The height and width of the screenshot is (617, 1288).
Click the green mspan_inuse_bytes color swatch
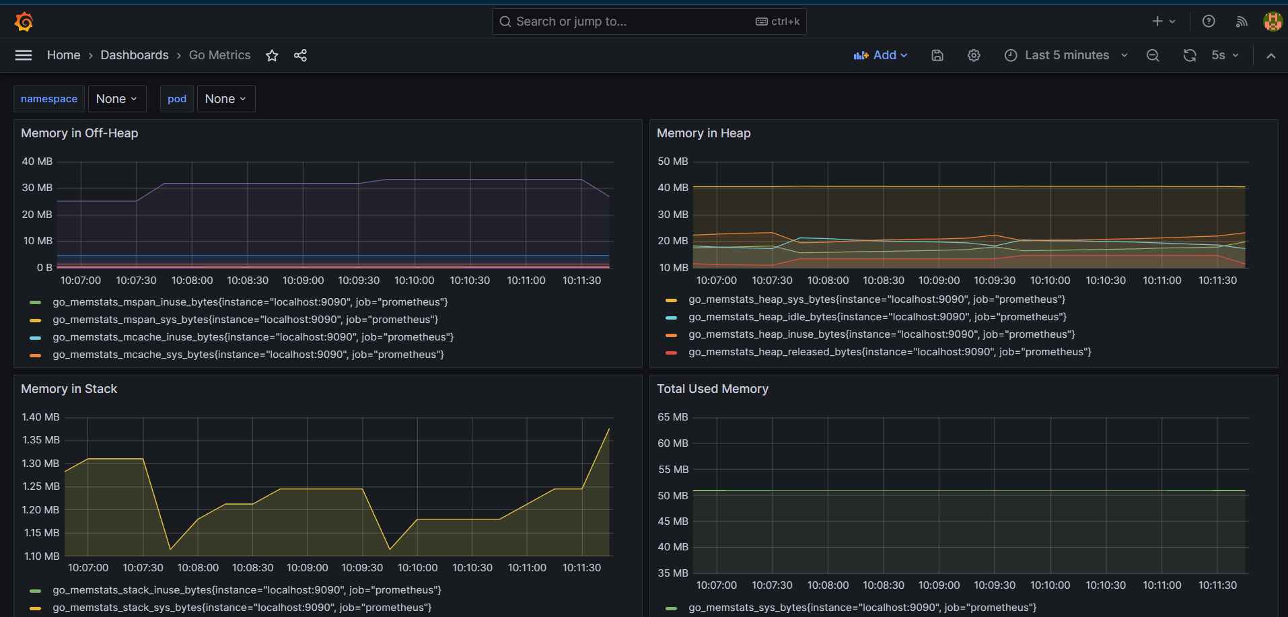click(36, 303)
